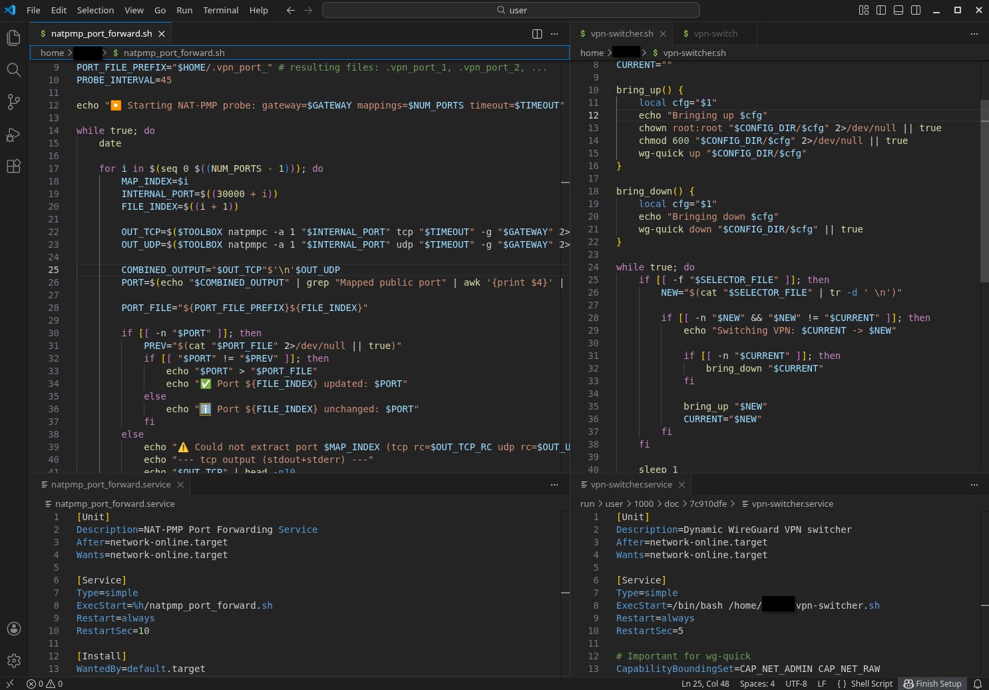
Task: Switch to the vpn-switch tab
Action: [715, 34]
